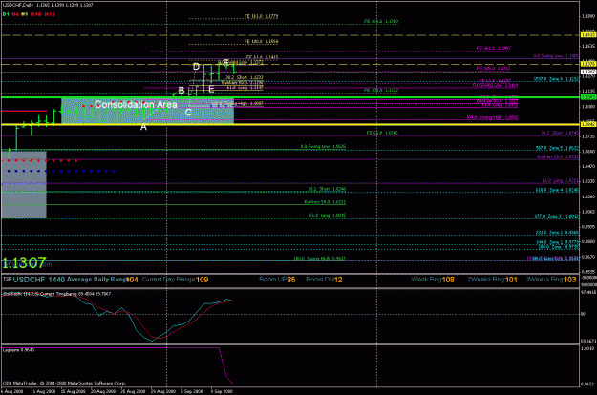Click the Zone 4 level label
The image size is (597, 395).
tap(557, 190)
